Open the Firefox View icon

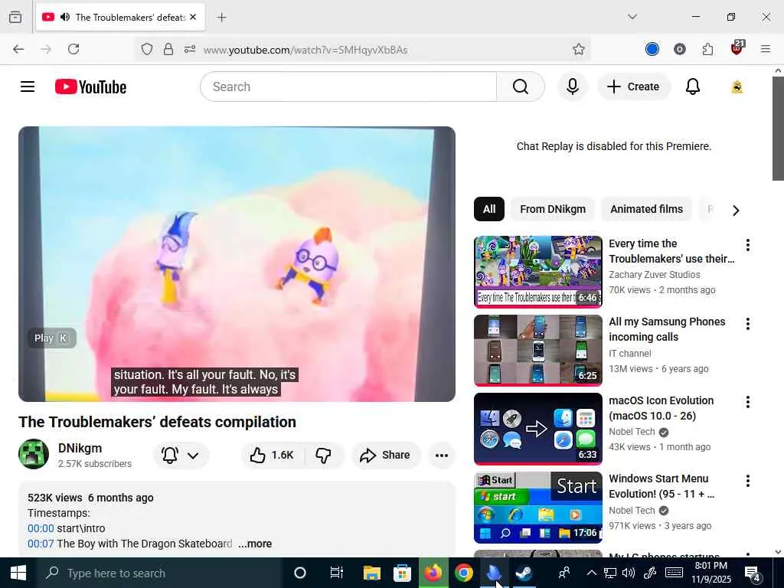pyautogui.click(x=15, y=17)
